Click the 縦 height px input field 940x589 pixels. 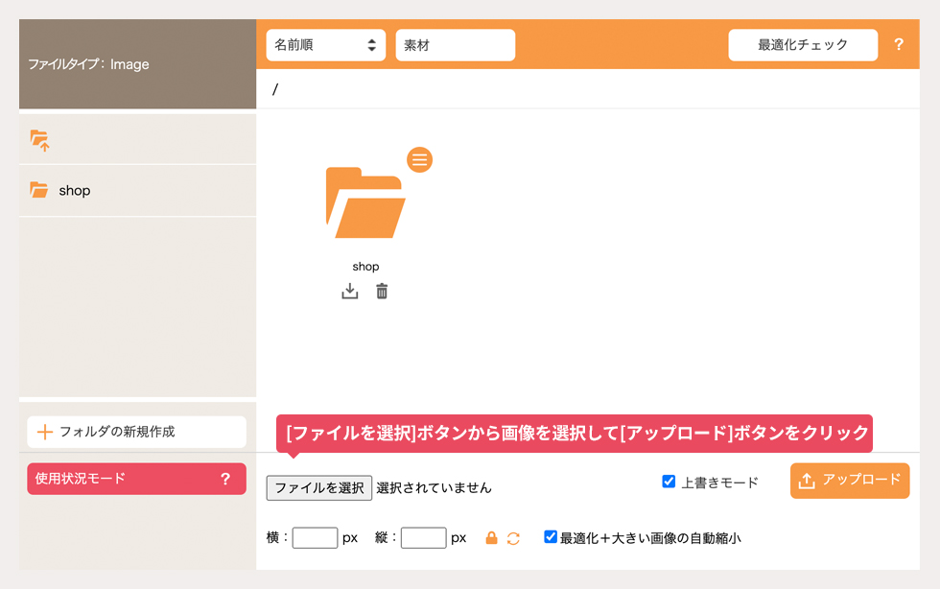pyautogui.click(x=423, y=537)
